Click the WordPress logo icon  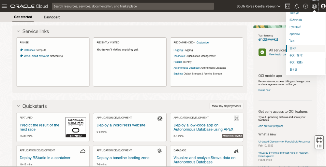tap(160, 118)
